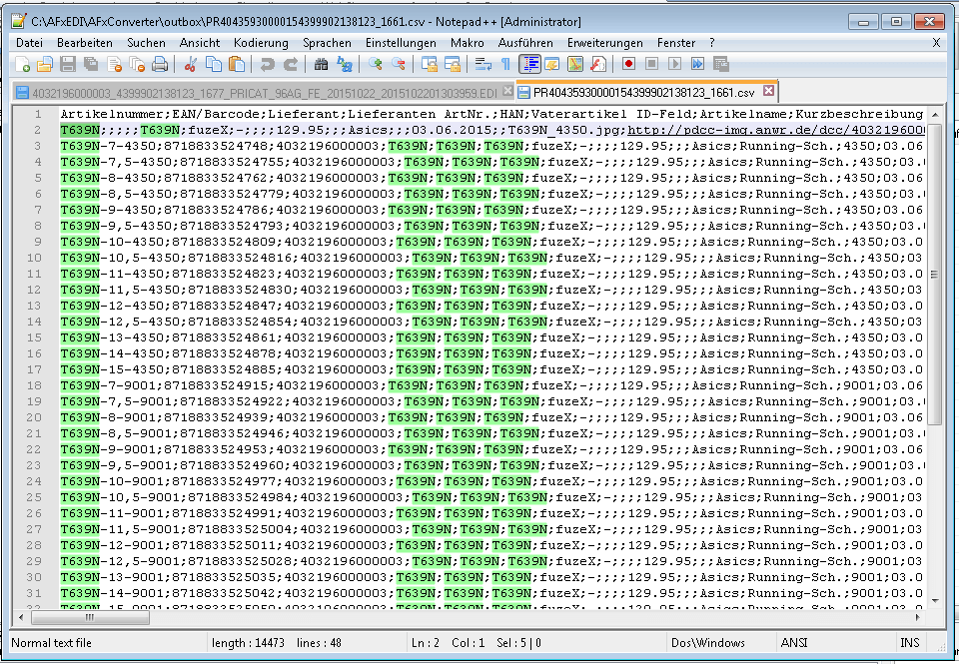Open the Kodierung menu
959x664 pixels.
tap(261, 43)
